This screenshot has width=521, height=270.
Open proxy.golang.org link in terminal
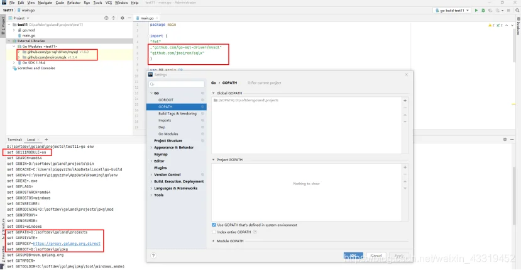67,244
